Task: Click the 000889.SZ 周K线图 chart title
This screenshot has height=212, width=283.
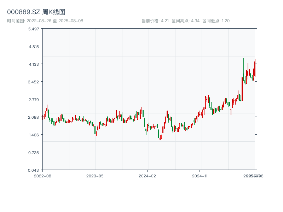Action: 36,12
